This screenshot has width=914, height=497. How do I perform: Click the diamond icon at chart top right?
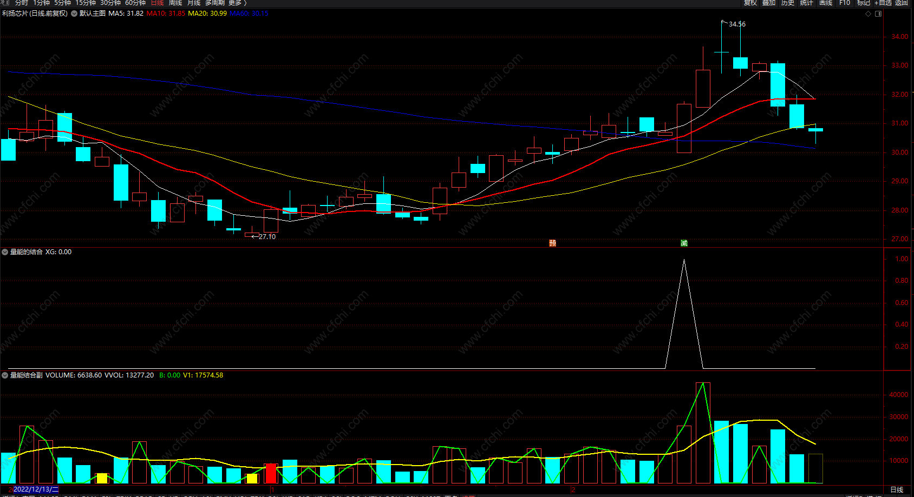[869, 14]
